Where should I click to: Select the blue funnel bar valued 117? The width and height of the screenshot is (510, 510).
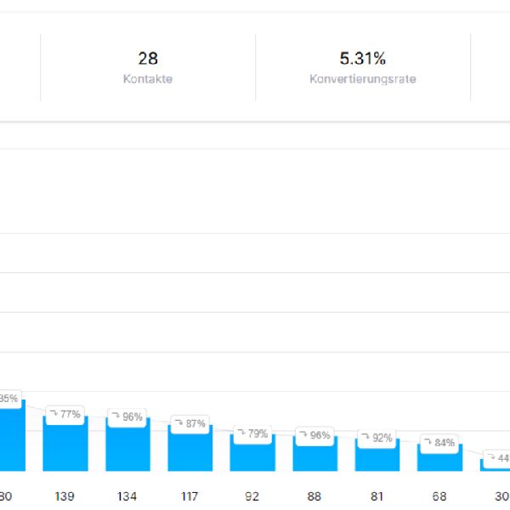click(190, 450)
